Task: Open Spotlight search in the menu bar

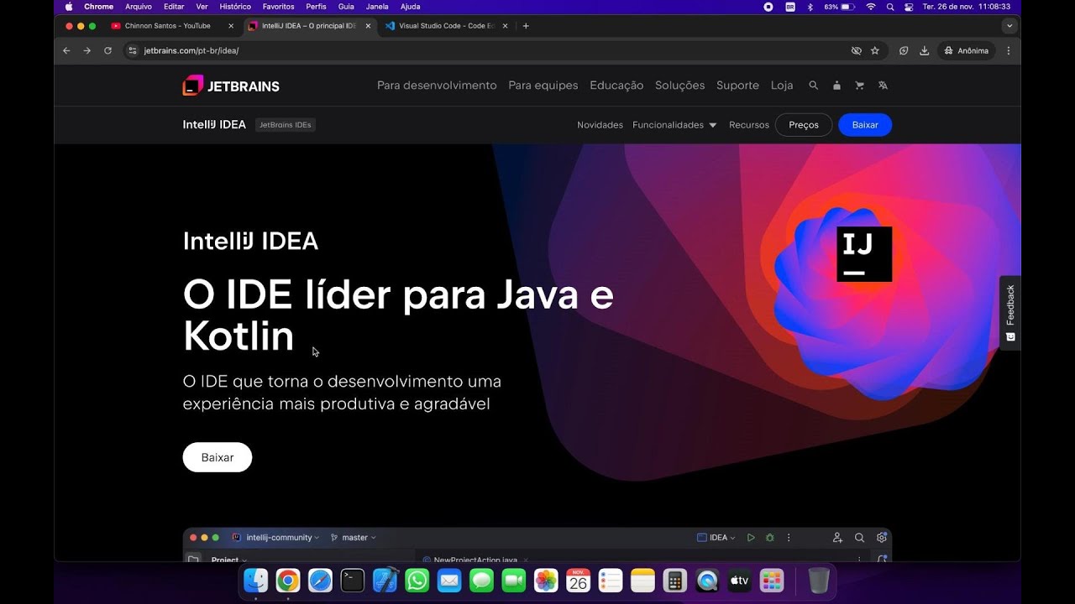Action: pyautogui.click(x=890, y=7)
